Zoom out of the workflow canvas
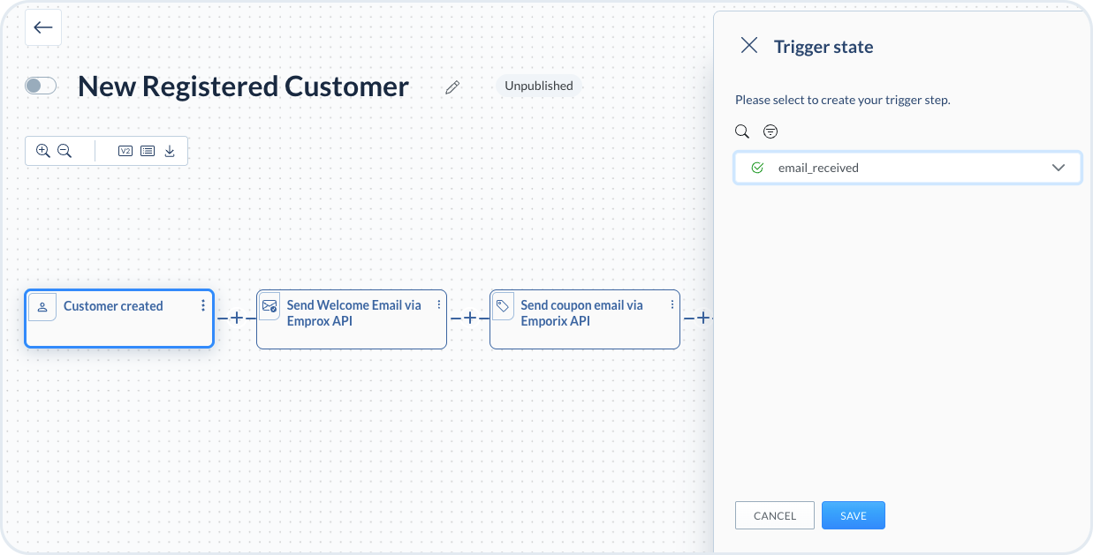The width and height of the screenshot is (1093, 555). [65, 151]
